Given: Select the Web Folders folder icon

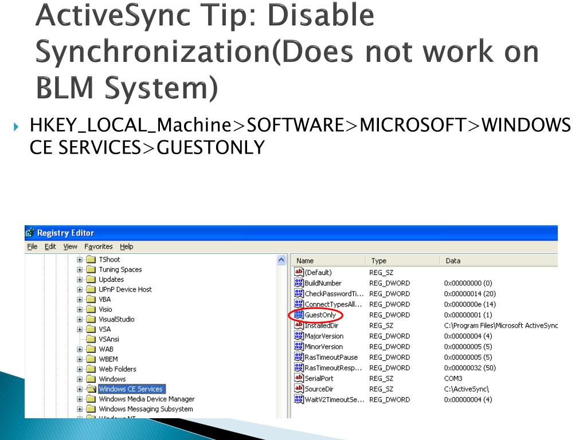Looking at the screenshot, I should pyautogui.click(x=91, y=369).
